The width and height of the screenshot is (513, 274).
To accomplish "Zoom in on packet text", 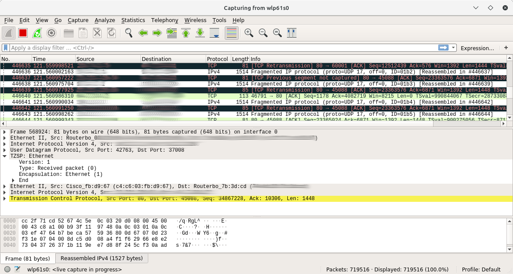I will (x=249, y=33).
